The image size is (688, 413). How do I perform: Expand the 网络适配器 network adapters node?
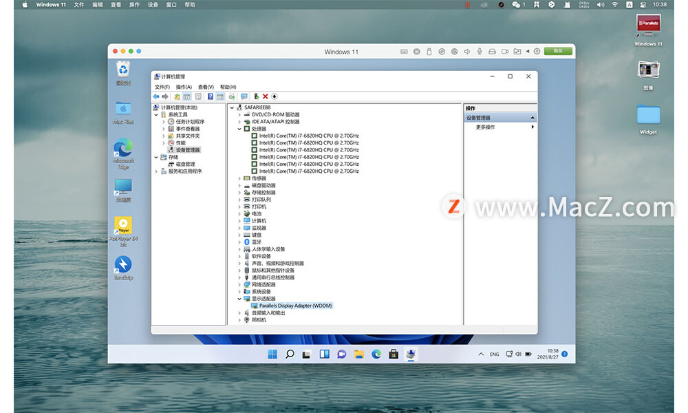click(239, 285)
